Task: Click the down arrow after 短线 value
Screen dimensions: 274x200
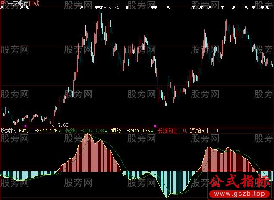Action: 153,130
